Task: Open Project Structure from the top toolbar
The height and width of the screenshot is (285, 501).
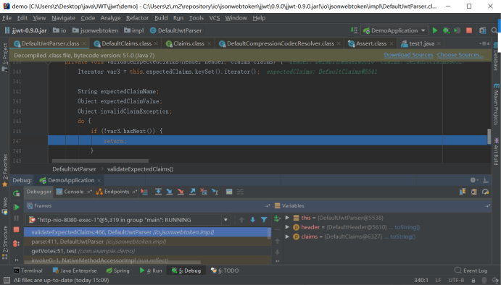Action: [x=482, y=30]
